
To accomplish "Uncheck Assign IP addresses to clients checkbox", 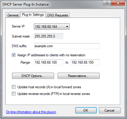I will [14, 55].
